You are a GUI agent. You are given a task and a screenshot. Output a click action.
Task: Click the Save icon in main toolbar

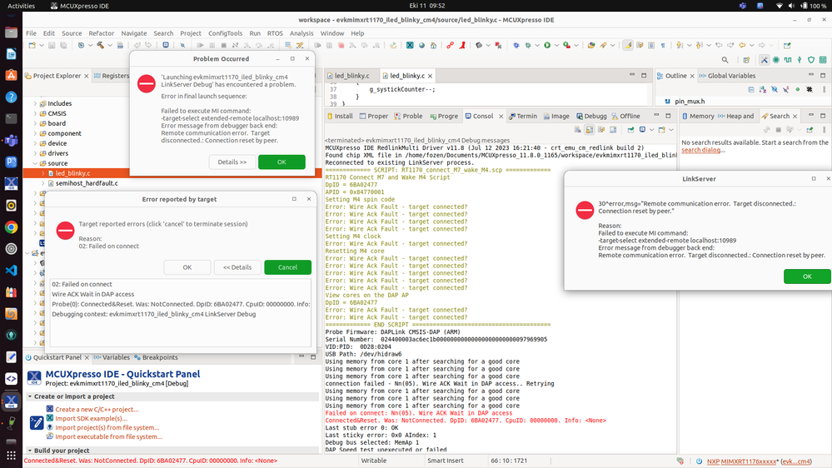coord(52,45)
